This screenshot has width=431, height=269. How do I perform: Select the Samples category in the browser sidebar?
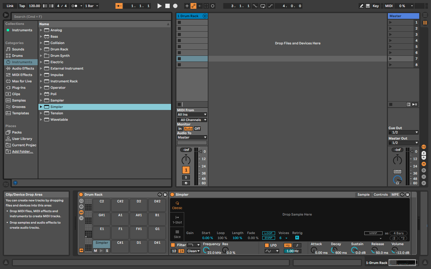[19, 100]
